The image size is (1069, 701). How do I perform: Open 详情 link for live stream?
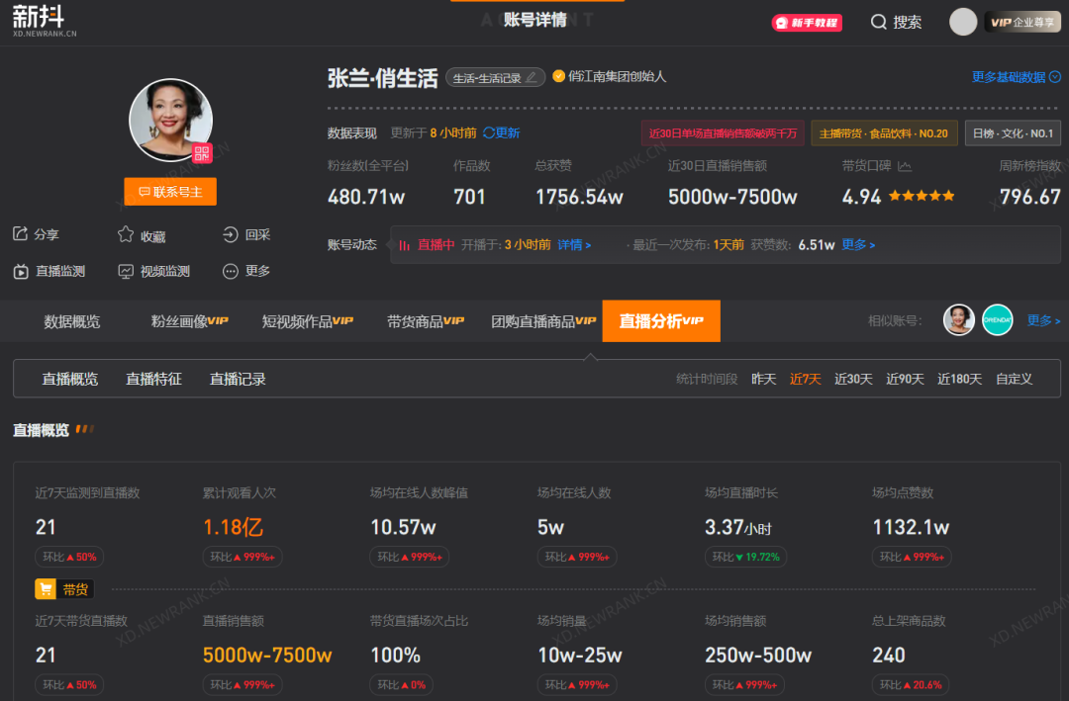[x=574, y=244]
